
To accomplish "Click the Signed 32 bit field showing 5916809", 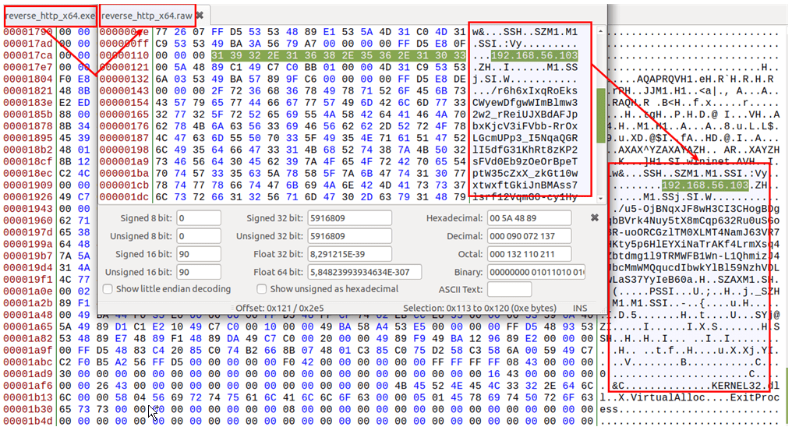I will 349,218.
